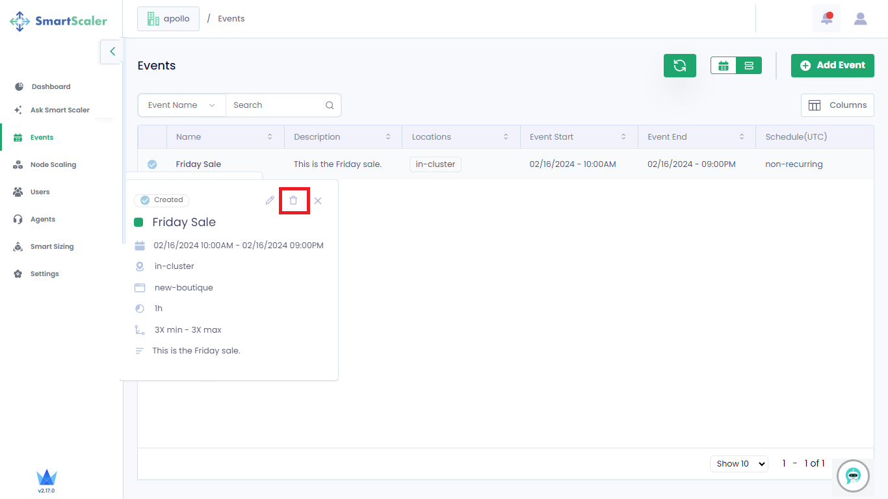Focus the event Search input field
Viewport: 888px width, 499px height.
pos(276,105)
